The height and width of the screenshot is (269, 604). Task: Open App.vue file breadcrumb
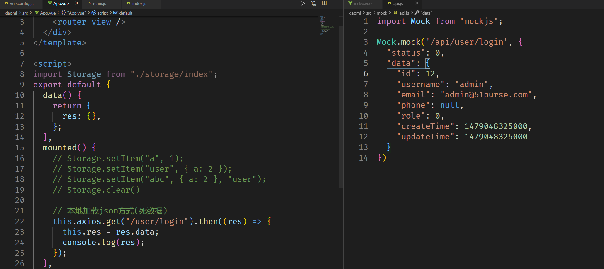click(x=45, y=13)
